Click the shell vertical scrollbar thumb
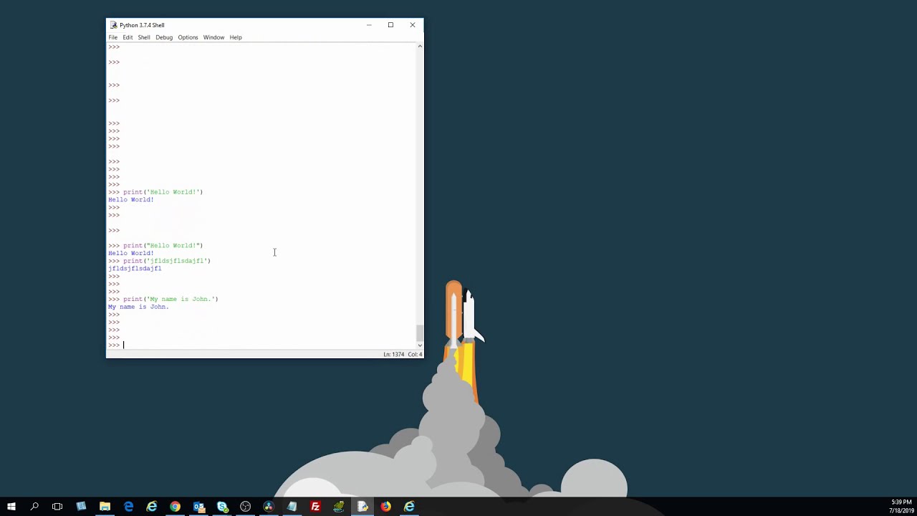Viewport: 917px width, 516px height. pos(420,333)
